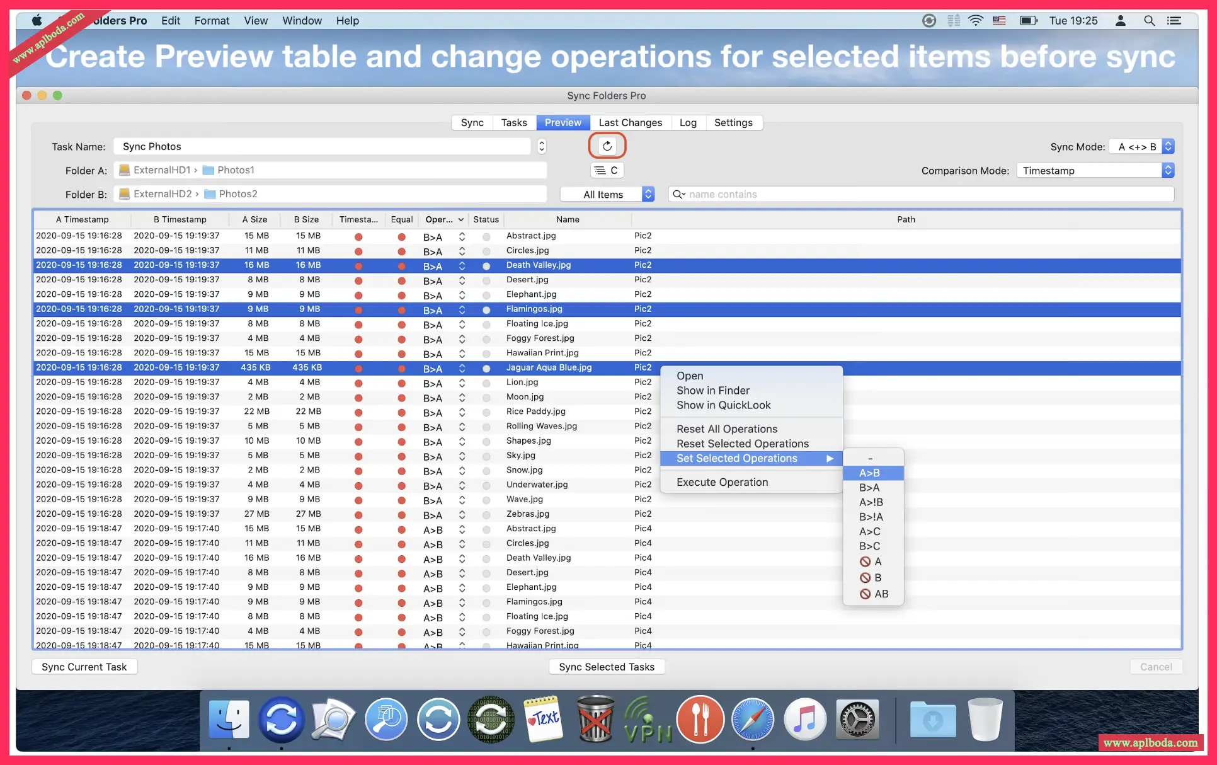
Task: Toggle status circle for Death Valley.jpg Pic2 row
Action: coord(486,266)
